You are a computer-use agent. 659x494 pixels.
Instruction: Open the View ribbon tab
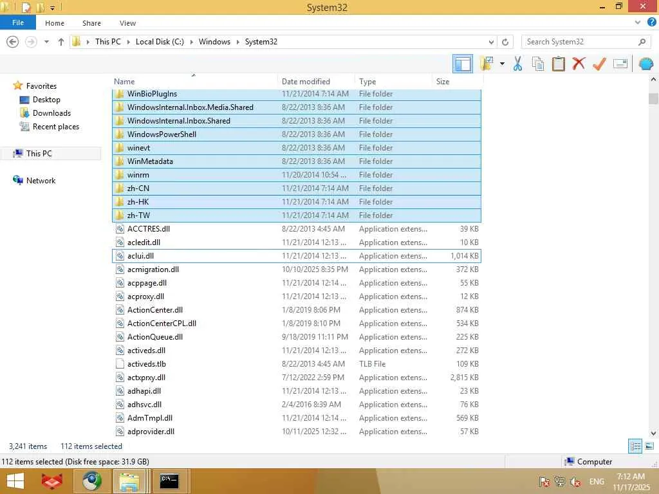pos(127,23)
